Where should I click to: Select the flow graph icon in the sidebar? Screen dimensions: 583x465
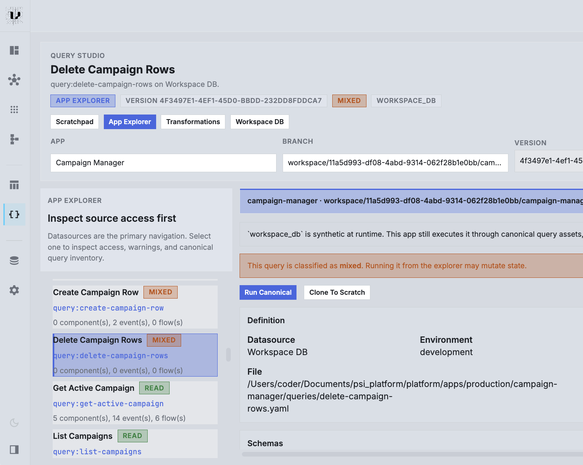pyautogui.click(x=14, y=80)
